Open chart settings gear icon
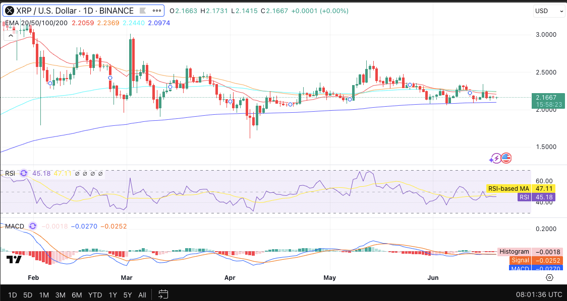The image size is (567, 301). (550, 277)
